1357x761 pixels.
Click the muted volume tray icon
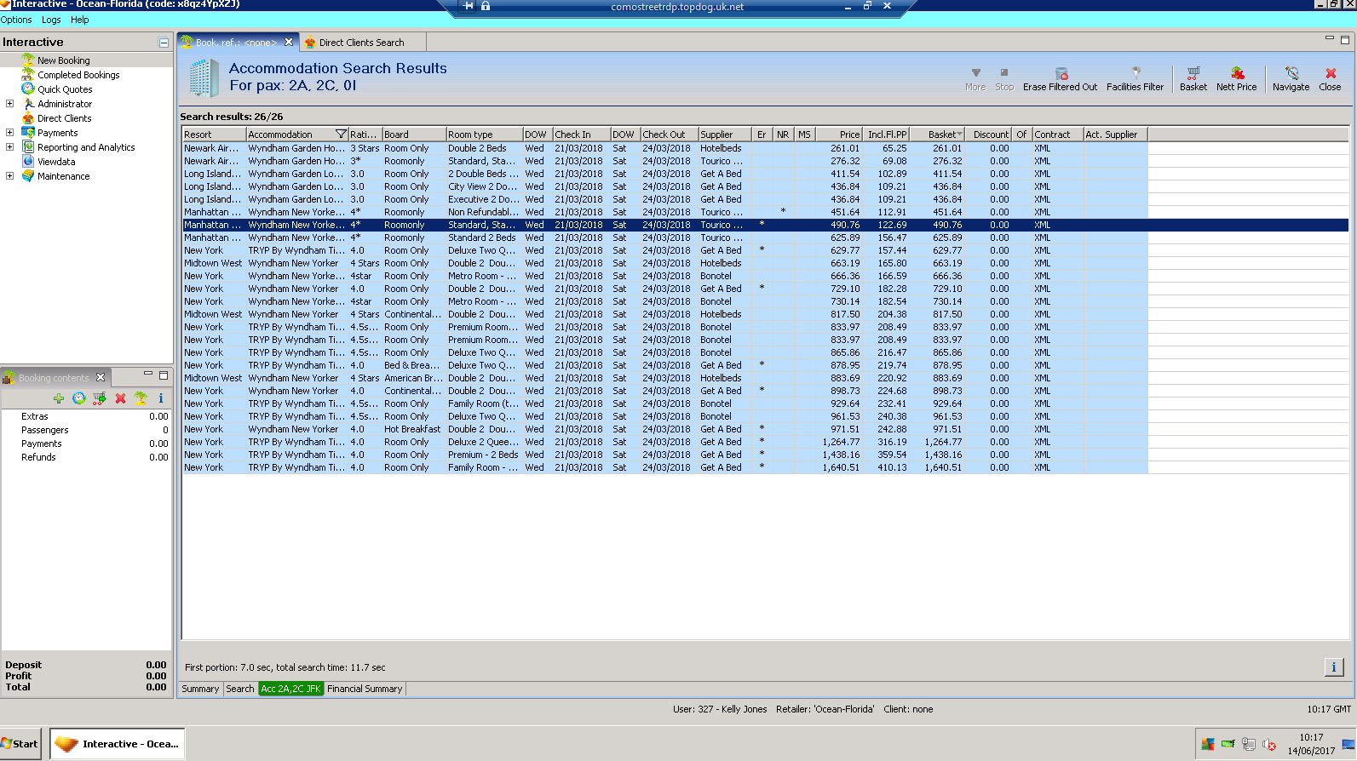pos(1269,744)
